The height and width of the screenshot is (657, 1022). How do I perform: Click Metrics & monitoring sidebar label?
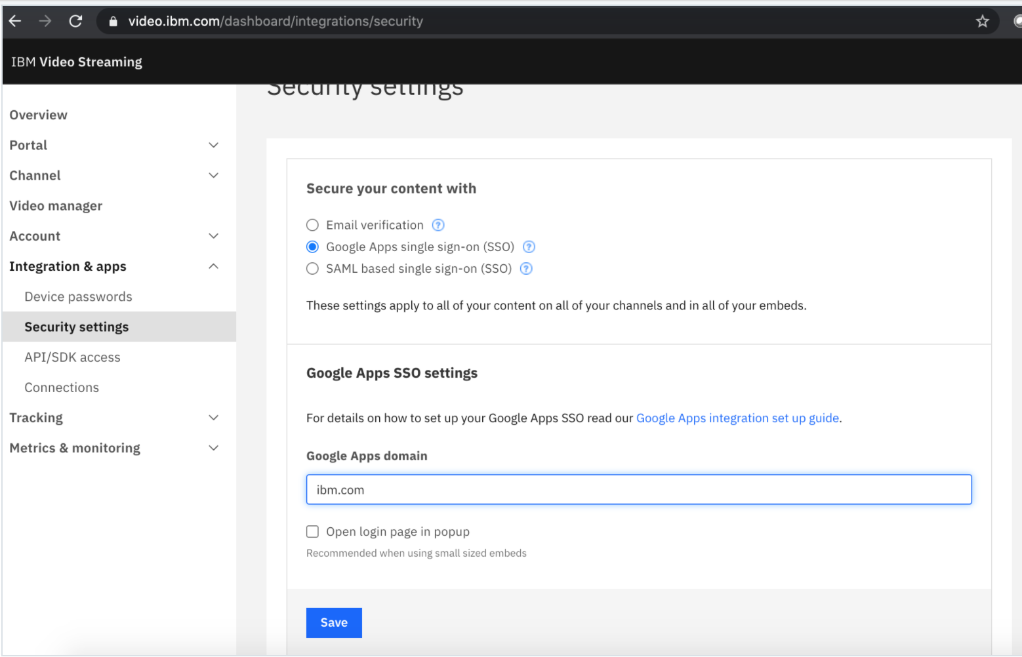[x=75, y=448]
